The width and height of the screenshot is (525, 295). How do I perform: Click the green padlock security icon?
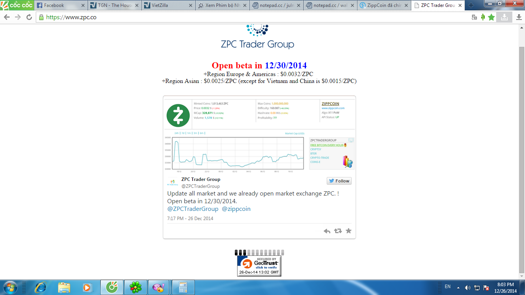coord(42,17)
